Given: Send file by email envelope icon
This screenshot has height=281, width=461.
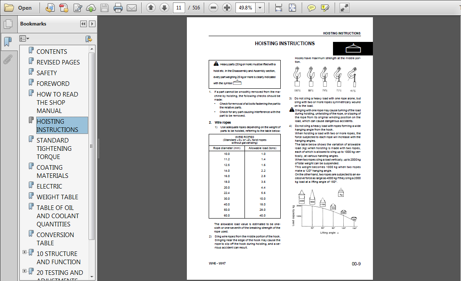Looking at the screenshot, I should coord(131,8).
